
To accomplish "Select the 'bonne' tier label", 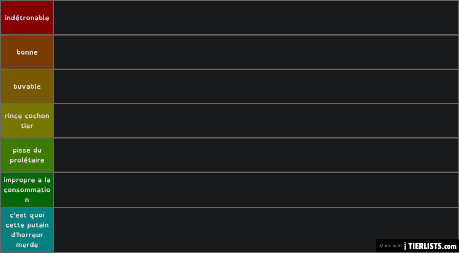I will (x=27, y=52).
